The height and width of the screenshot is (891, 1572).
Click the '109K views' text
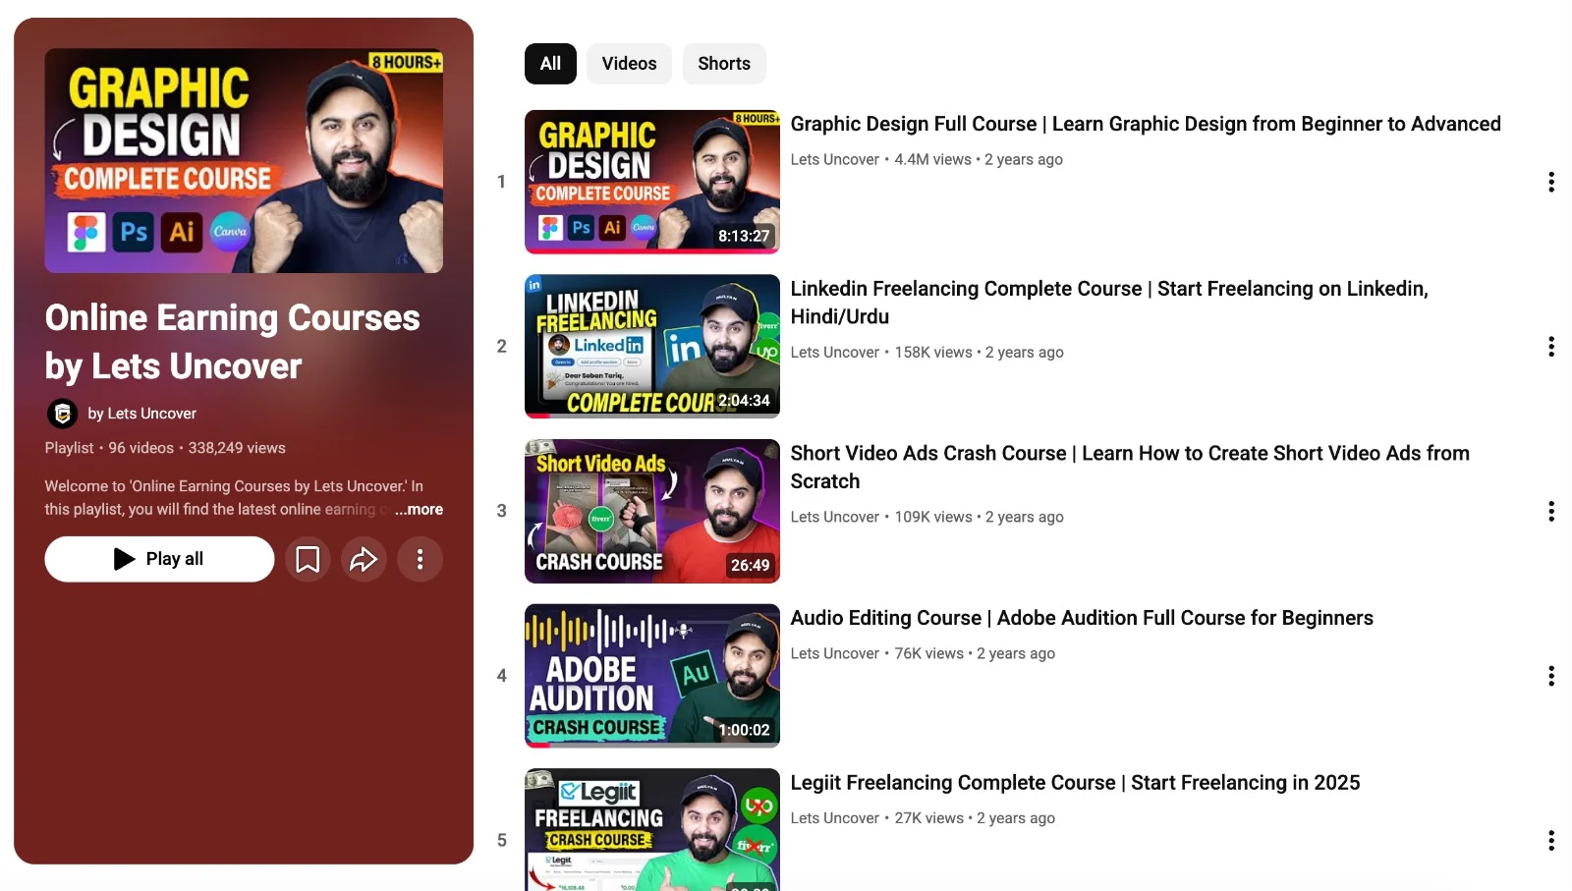coord(933,517)
